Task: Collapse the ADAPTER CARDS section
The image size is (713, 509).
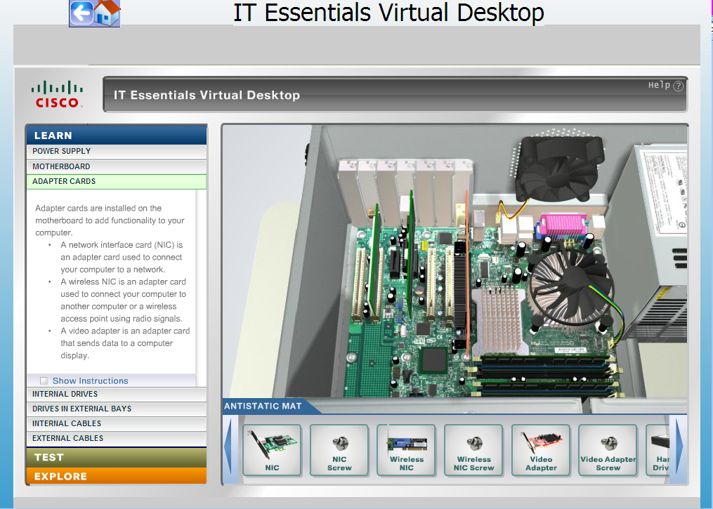Action: pyautogui.click(x=117, y=181)
